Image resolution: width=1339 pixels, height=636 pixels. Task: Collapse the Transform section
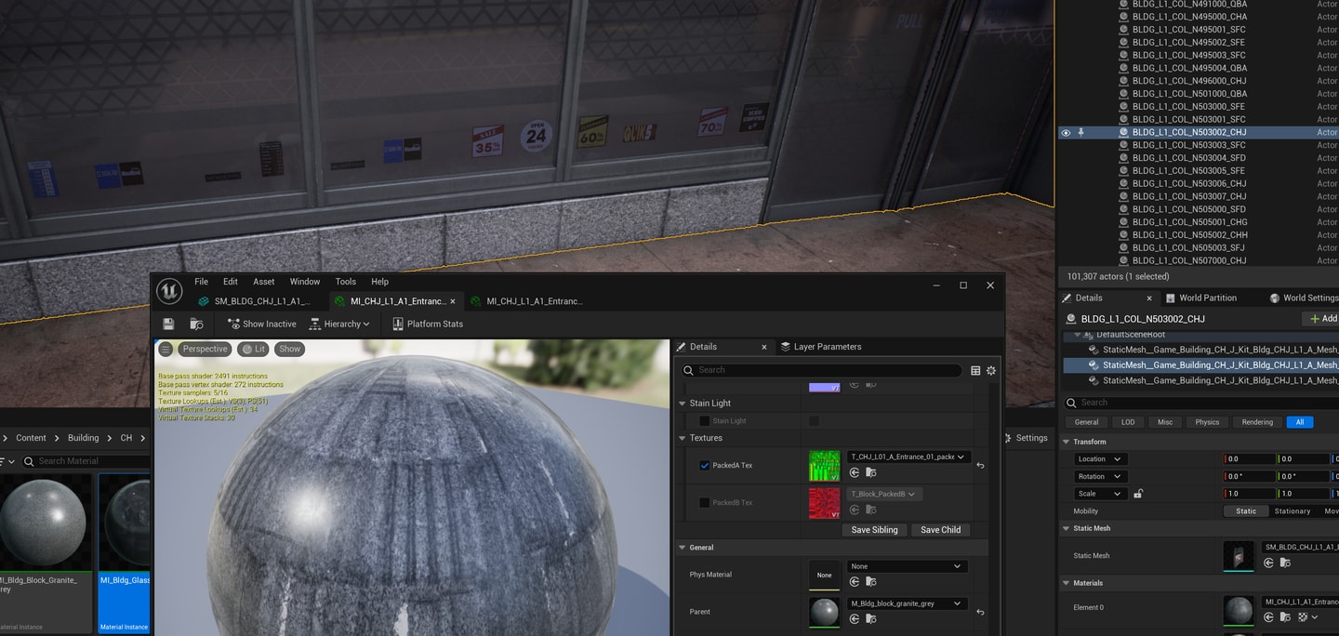(1067, 442)
